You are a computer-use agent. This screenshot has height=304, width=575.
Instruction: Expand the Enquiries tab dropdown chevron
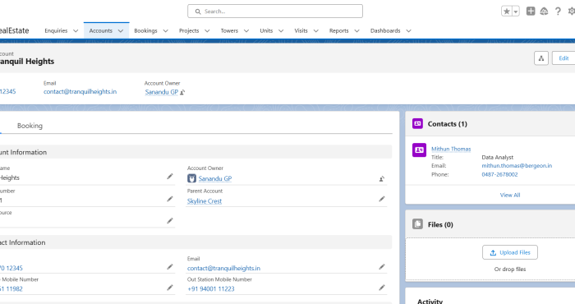[76, 30]
